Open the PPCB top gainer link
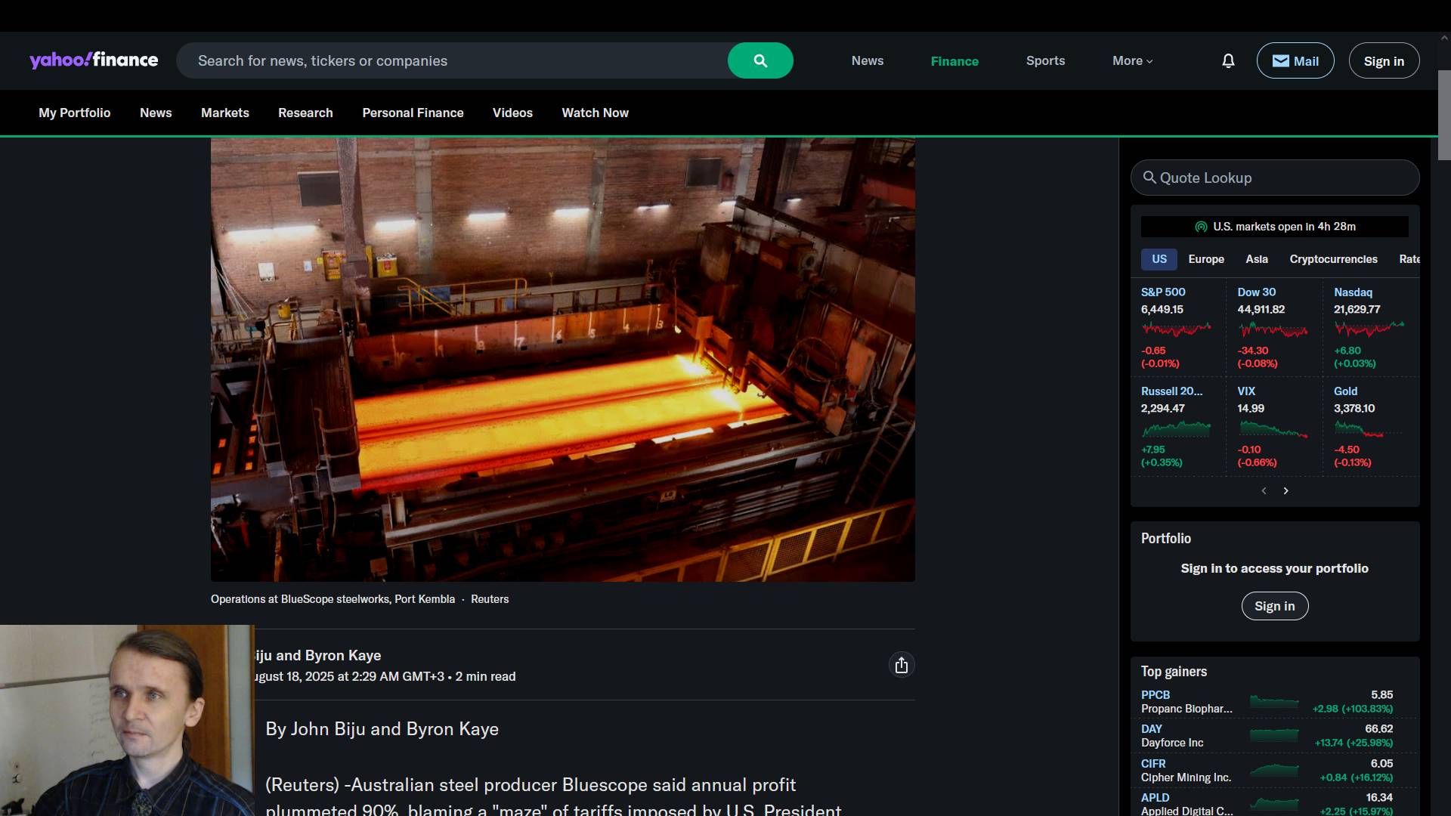 1155,694
